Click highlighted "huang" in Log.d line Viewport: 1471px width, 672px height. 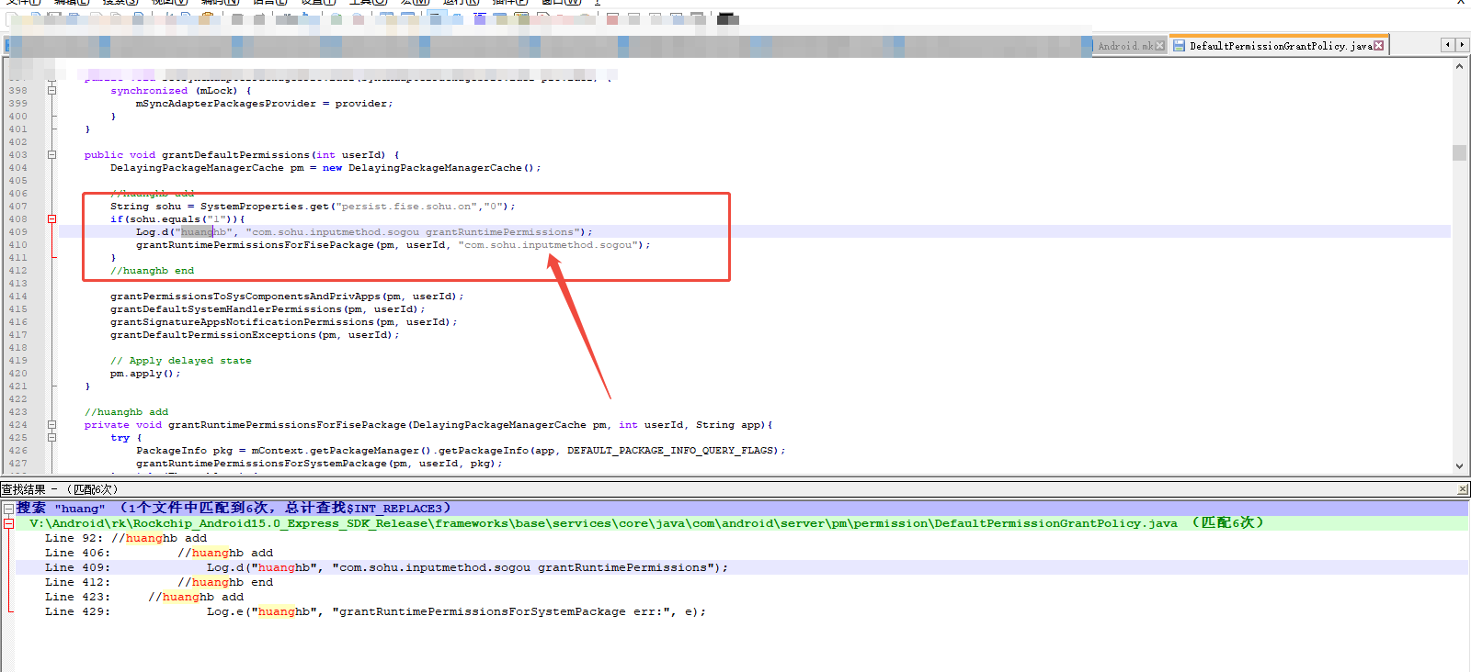(x=197, y=232)
